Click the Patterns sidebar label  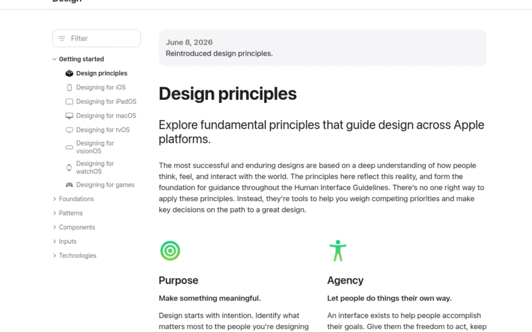[x=70, y=213]
